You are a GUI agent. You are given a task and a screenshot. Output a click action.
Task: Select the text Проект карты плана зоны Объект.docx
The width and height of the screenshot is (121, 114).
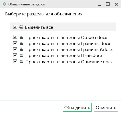(x=66, y=38)
